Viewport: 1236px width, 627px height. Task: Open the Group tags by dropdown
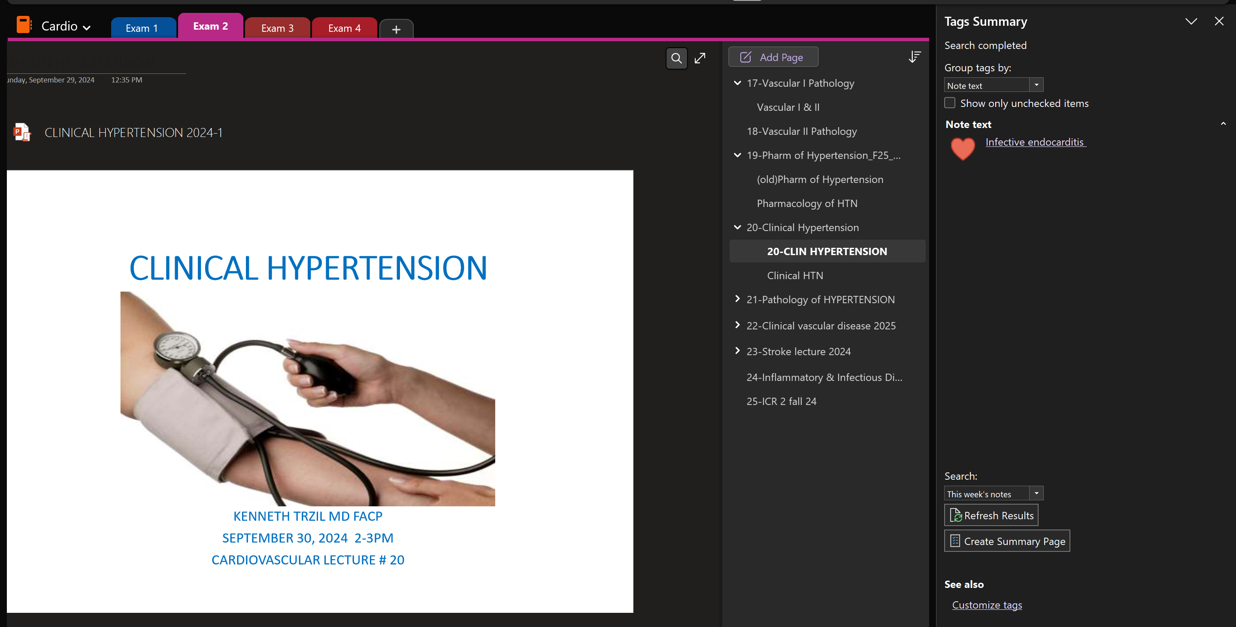[x=1036, y=85]
